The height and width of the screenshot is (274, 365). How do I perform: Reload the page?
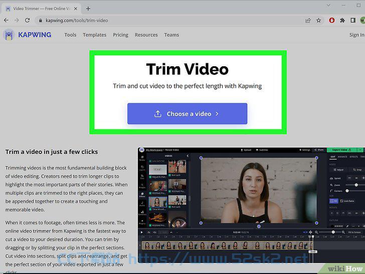tap(28, 21)
